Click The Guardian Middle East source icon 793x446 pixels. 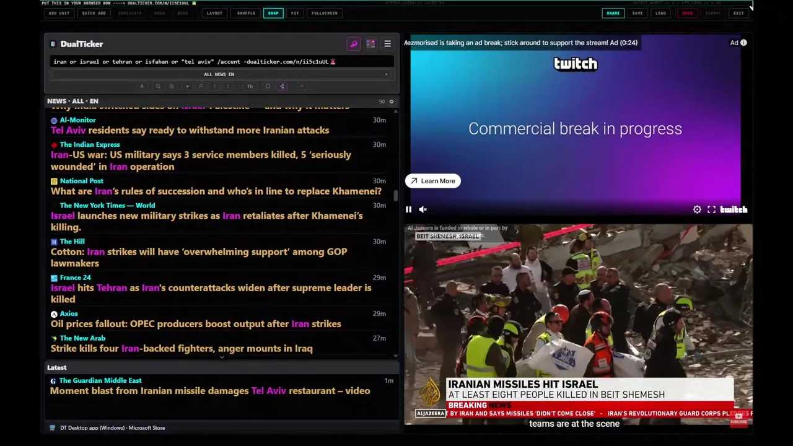tap(53, 381)
